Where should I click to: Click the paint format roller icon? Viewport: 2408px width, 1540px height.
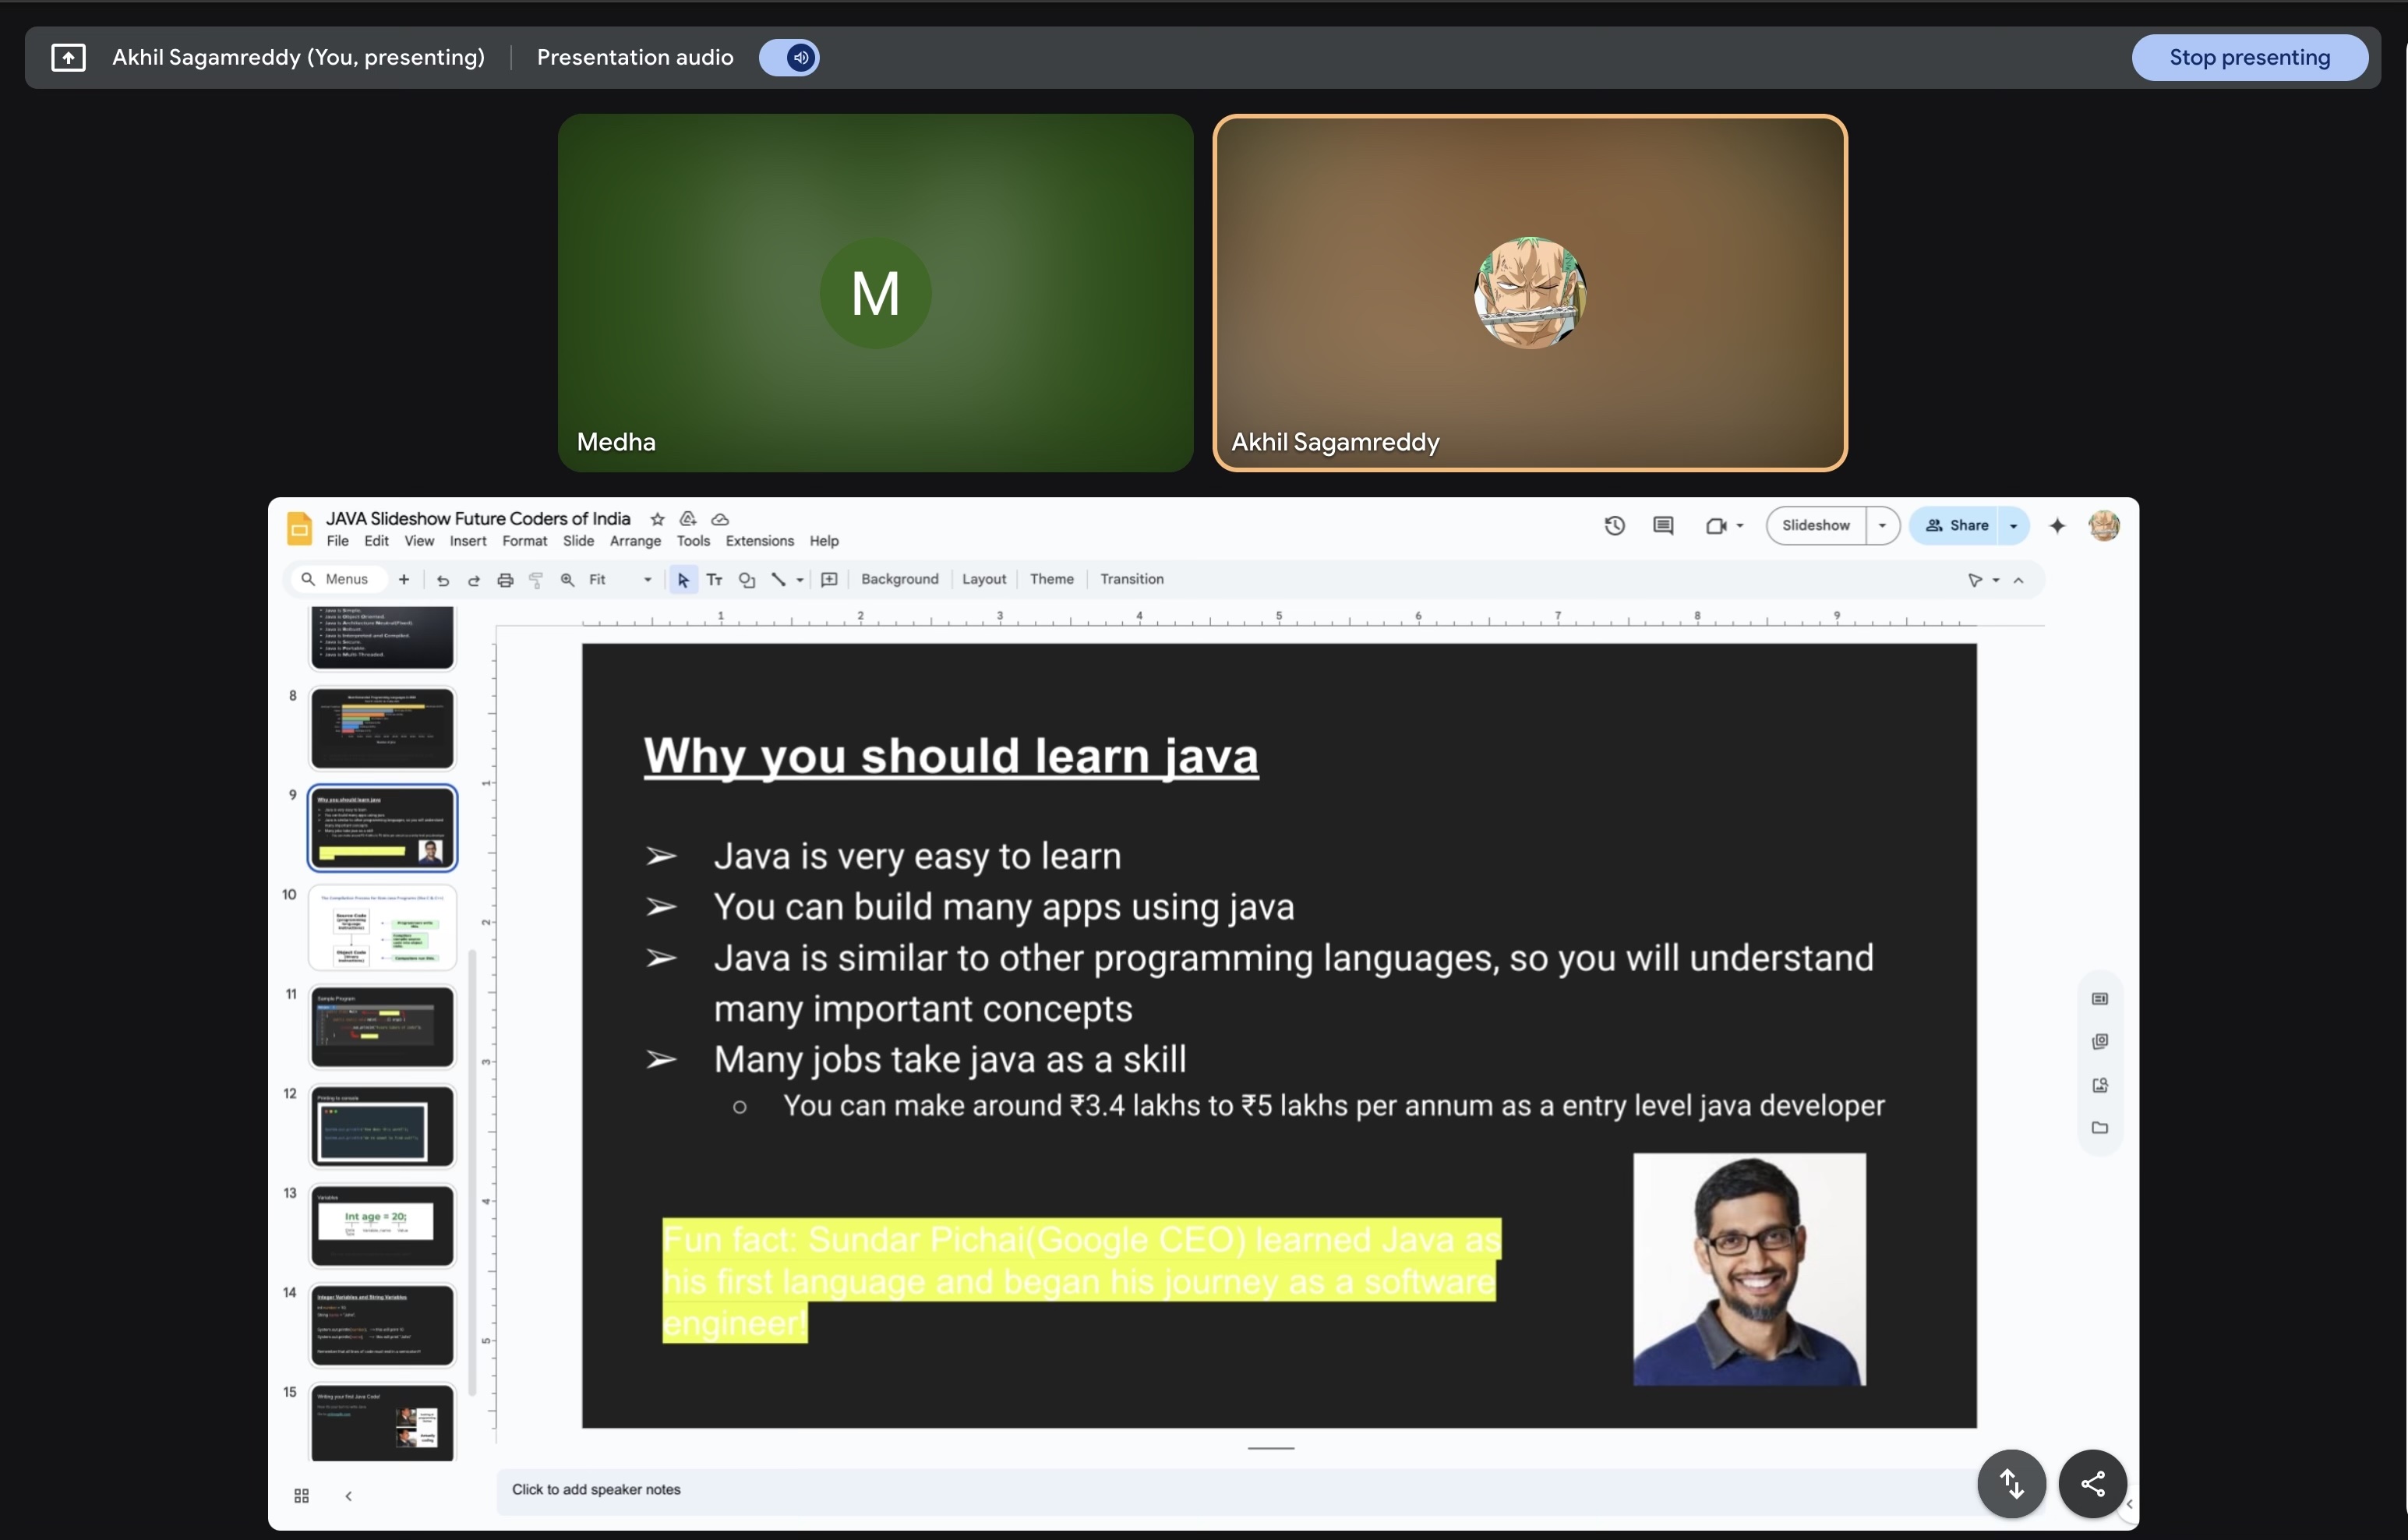(x=536, y=580)
